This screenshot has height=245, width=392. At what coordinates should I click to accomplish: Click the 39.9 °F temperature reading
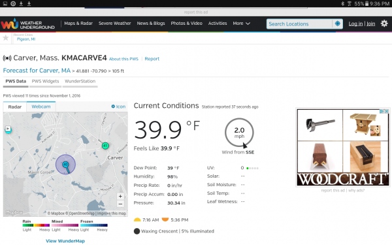167,129
